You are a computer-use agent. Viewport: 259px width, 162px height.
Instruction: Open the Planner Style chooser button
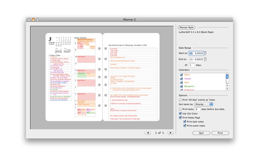click(186, 27)
